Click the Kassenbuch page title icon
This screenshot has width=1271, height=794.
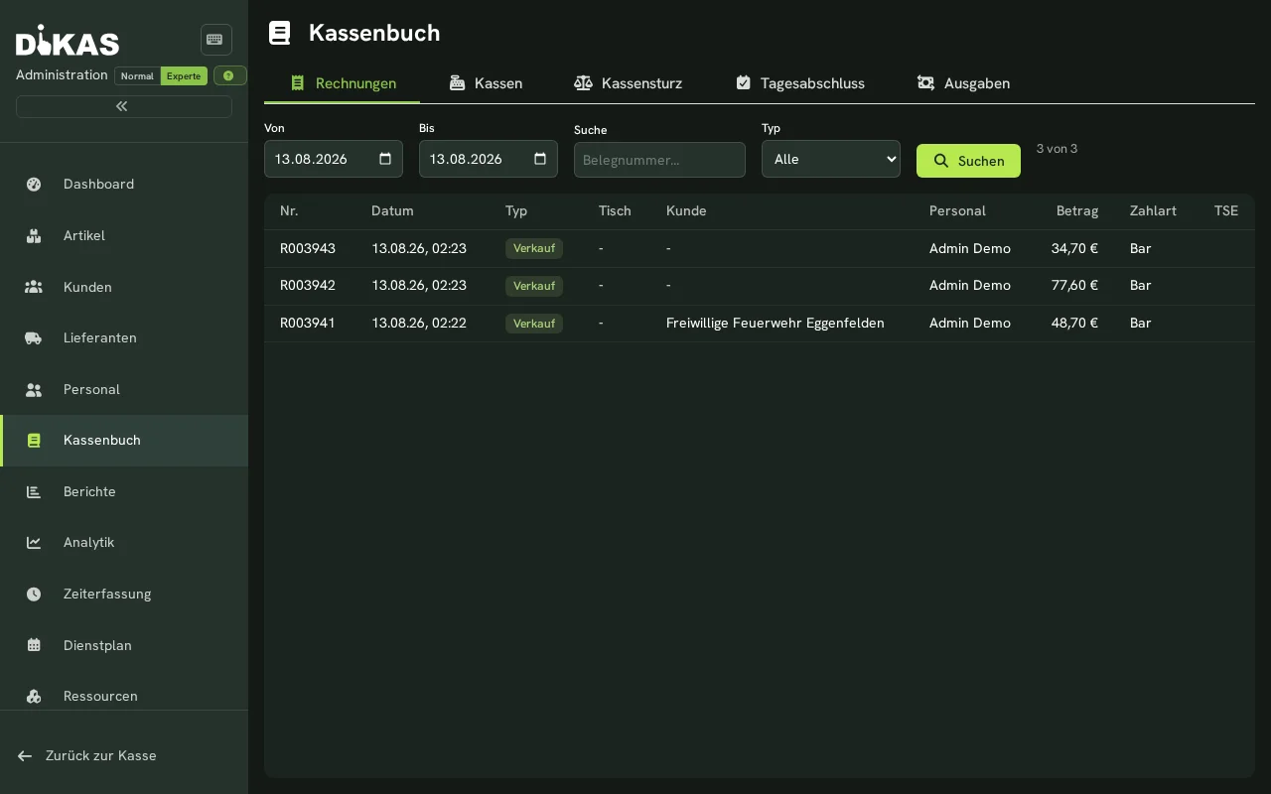click(280, 33)
